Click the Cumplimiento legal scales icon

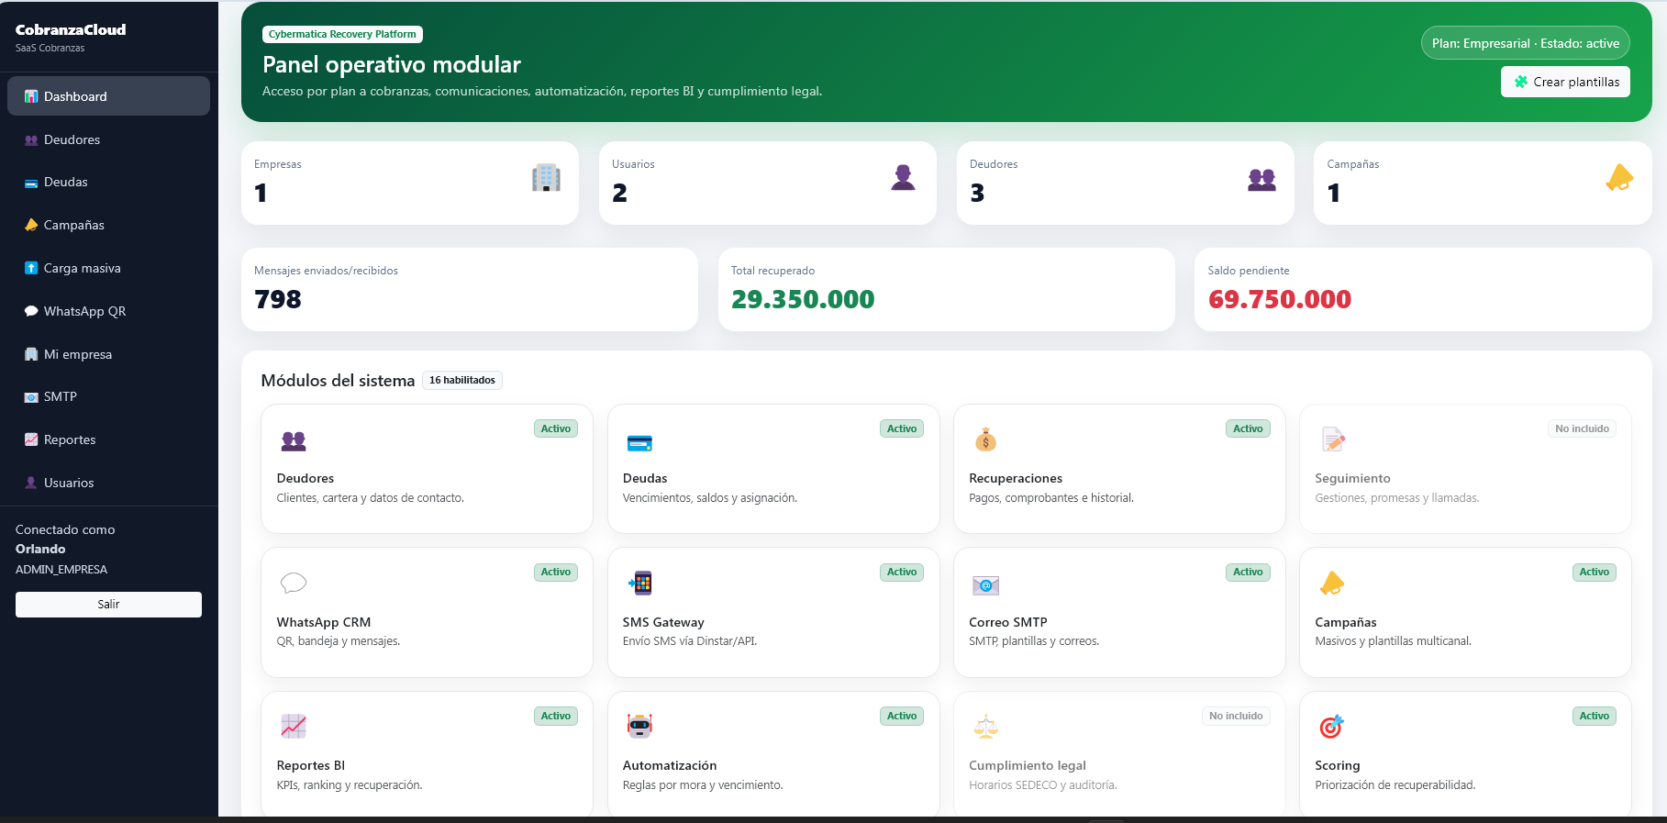point(985,727)
